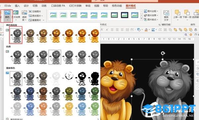The image size is (199, 120).
Task: Open the 更改图片 change picture dropdown
Action: coord(36,16)
